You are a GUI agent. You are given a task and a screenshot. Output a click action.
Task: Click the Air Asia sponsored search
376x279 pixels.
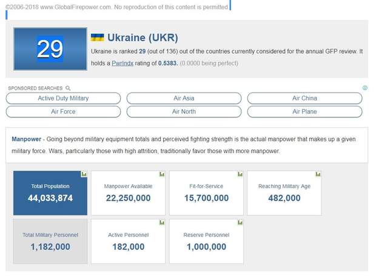click(184, 98)
